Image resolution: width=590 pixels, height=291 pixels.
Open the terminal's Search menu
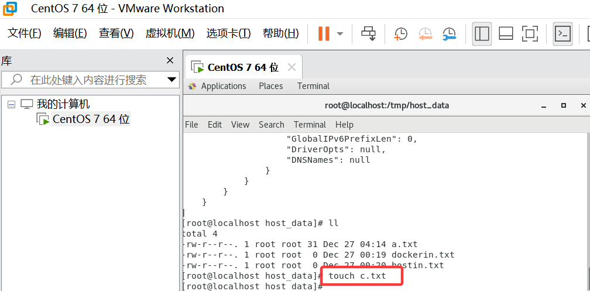271,125
